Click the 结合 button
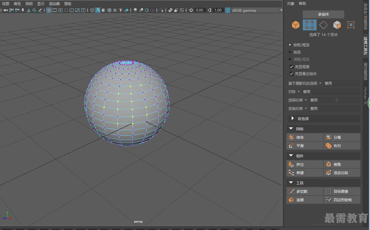Viewport: 370px width, 230px height. pyautogui.click(x=305, y=138)
